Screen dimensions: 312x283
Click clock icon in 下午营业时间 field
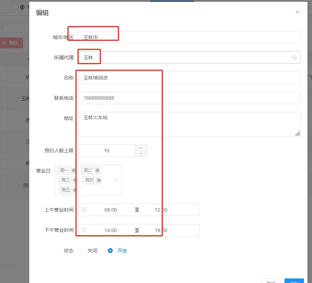point(84,230)
